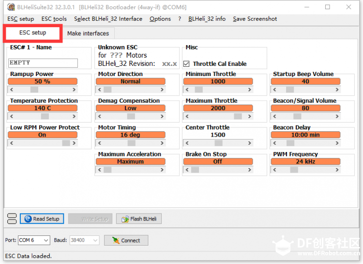Decrease Maximum Acceleration with left arrow
This screenshot has width=363, height=264.
coord(100,170)
